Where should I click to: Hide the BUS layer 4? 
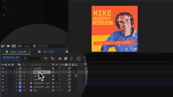coord(3,79)
